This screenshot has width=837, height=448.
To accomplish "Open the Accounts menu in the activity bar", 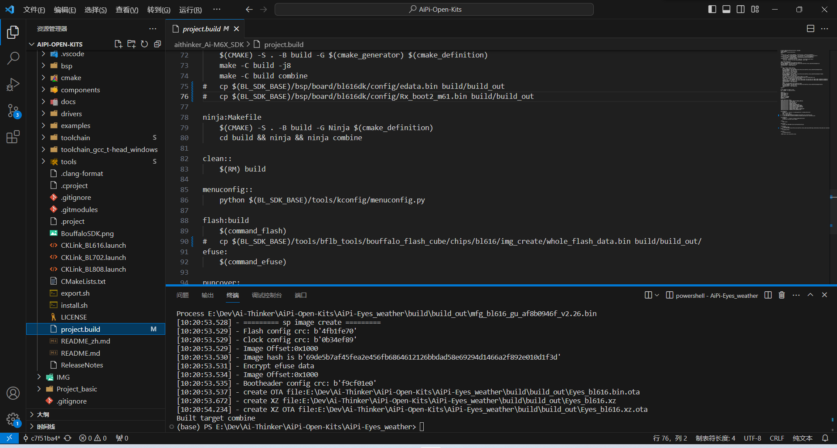I will 13,393.
